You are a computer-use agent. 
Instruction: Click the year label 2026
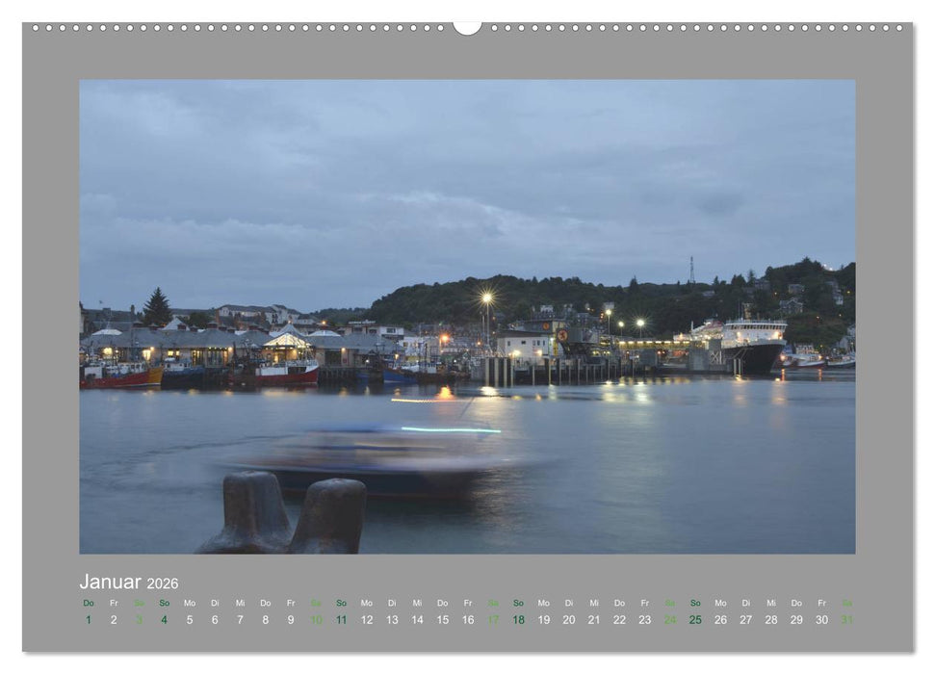[162, 583]
